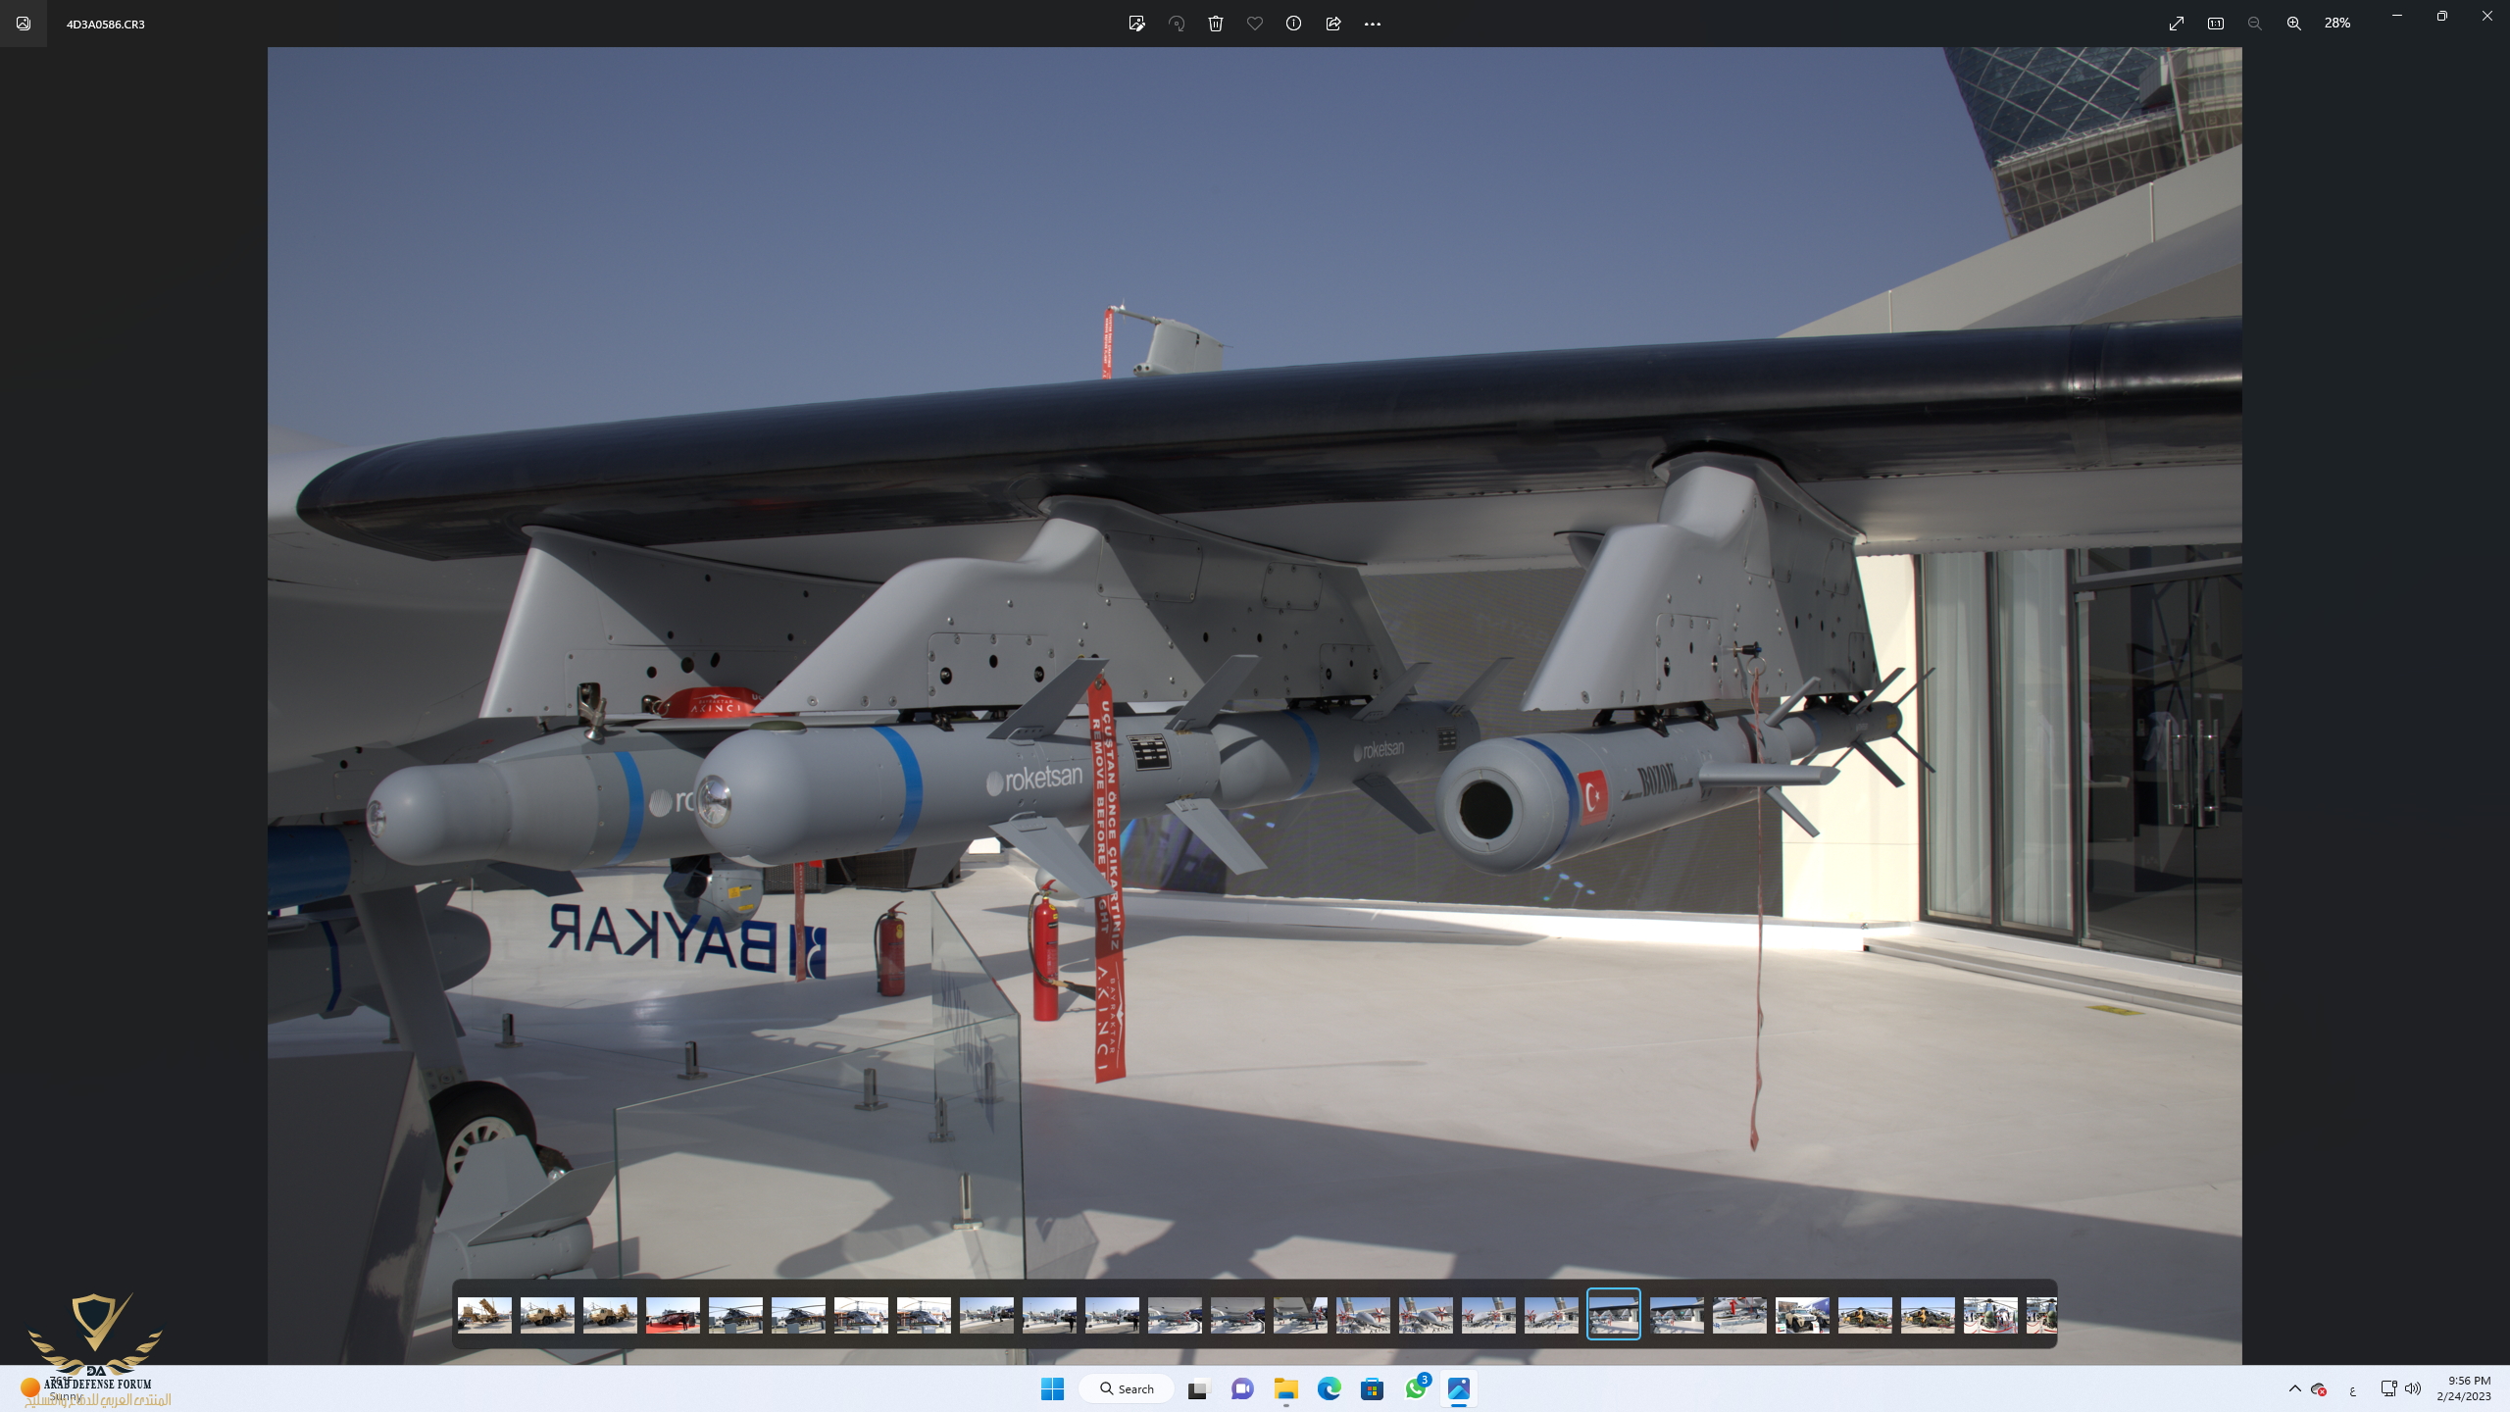Viewport: 2510px width, 1412px height.
Task: Open WhatsApp from taskbar
Action: [x=1416, y=1388]
